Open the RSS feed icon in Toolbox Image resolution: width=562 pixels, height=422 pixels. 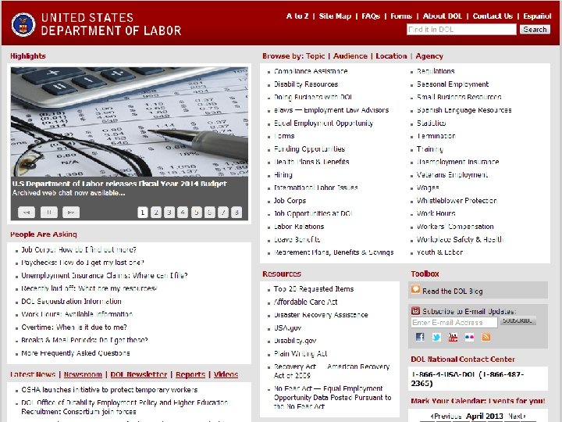tap(486, 337)
